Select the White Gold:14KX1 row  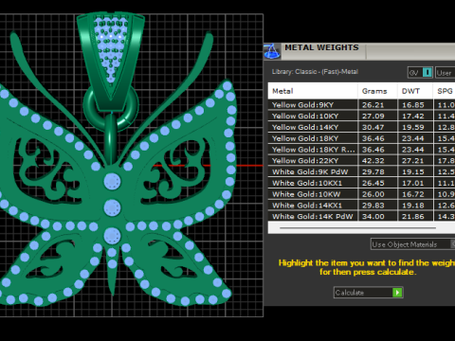point(361,206)
